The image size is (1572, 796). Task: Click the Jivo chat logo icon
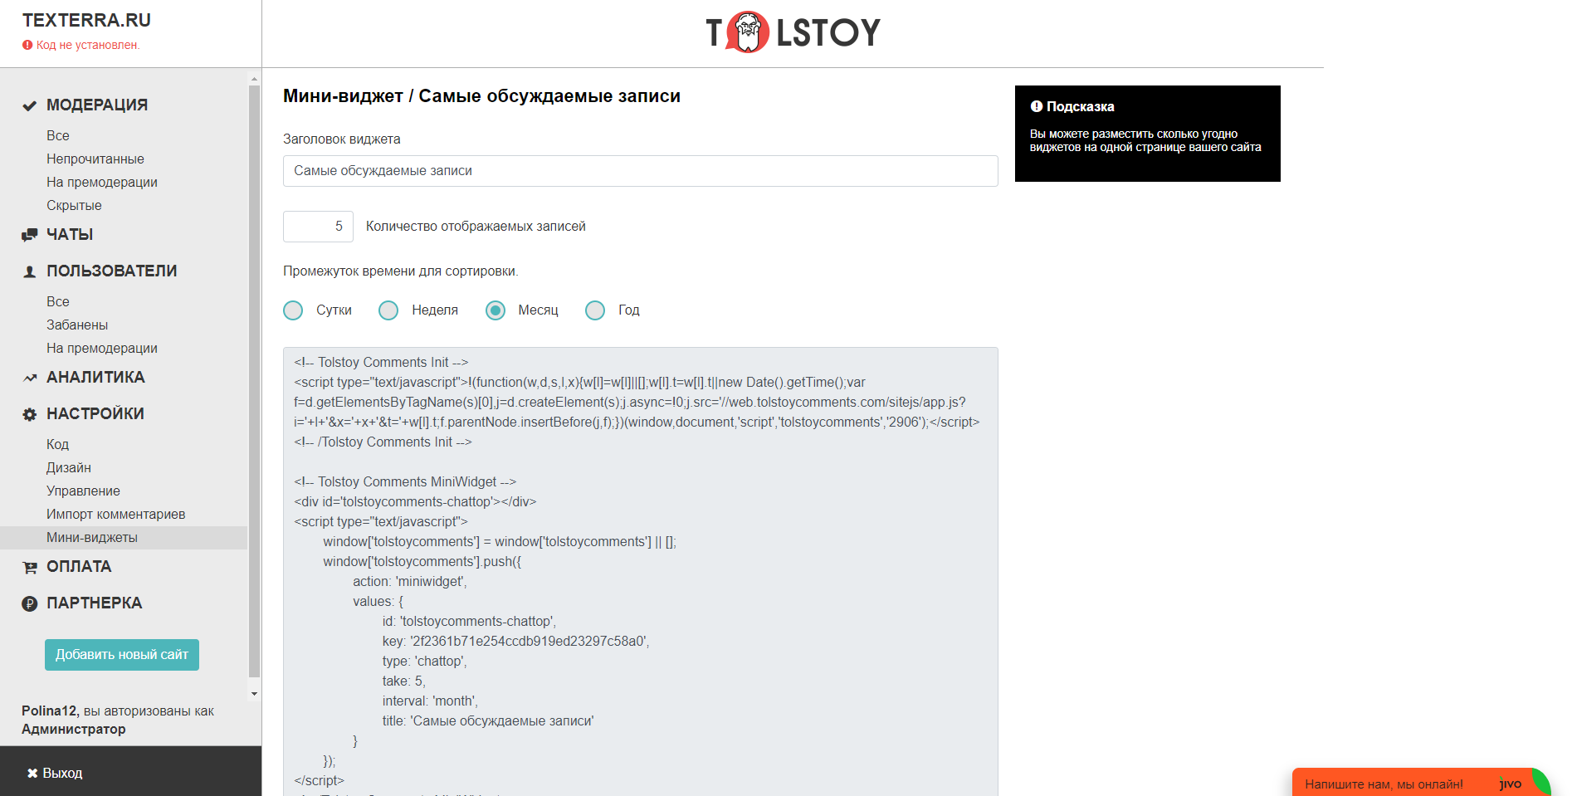tap(1511, 784)
